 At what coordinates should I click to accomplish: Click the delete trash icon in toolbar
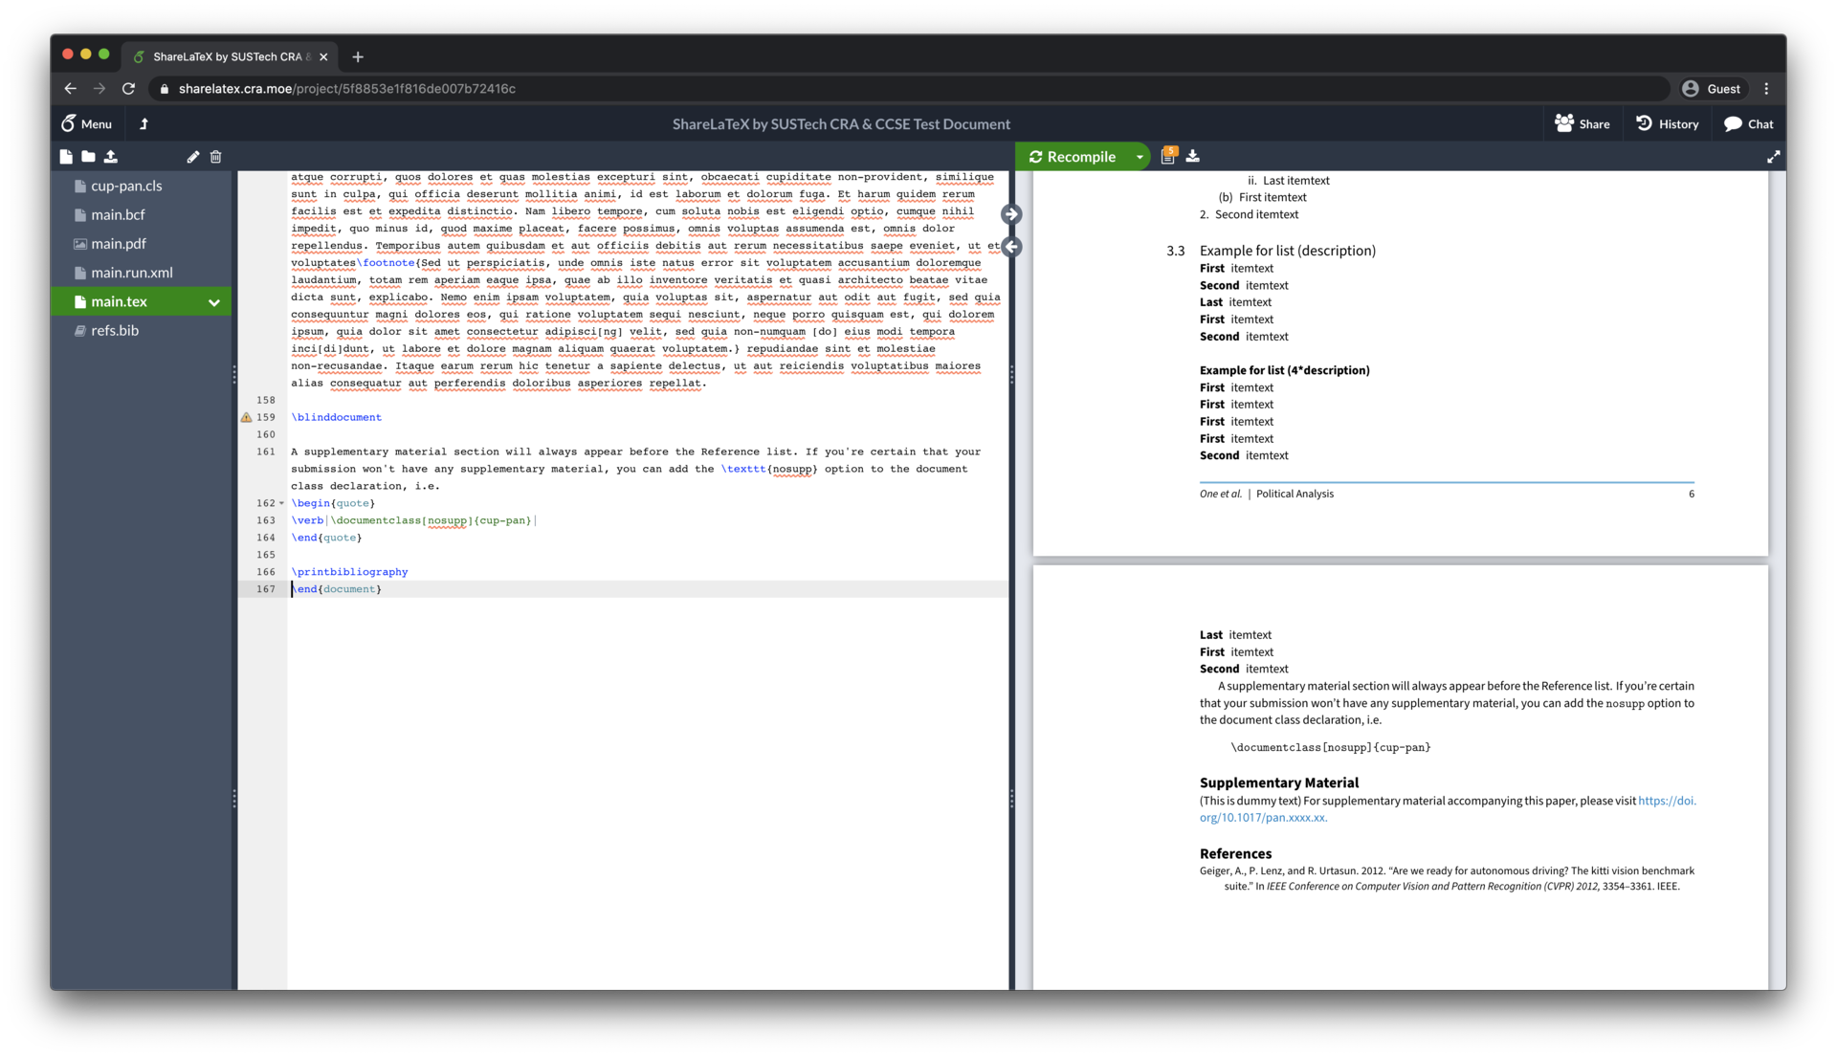pos(214,155)
